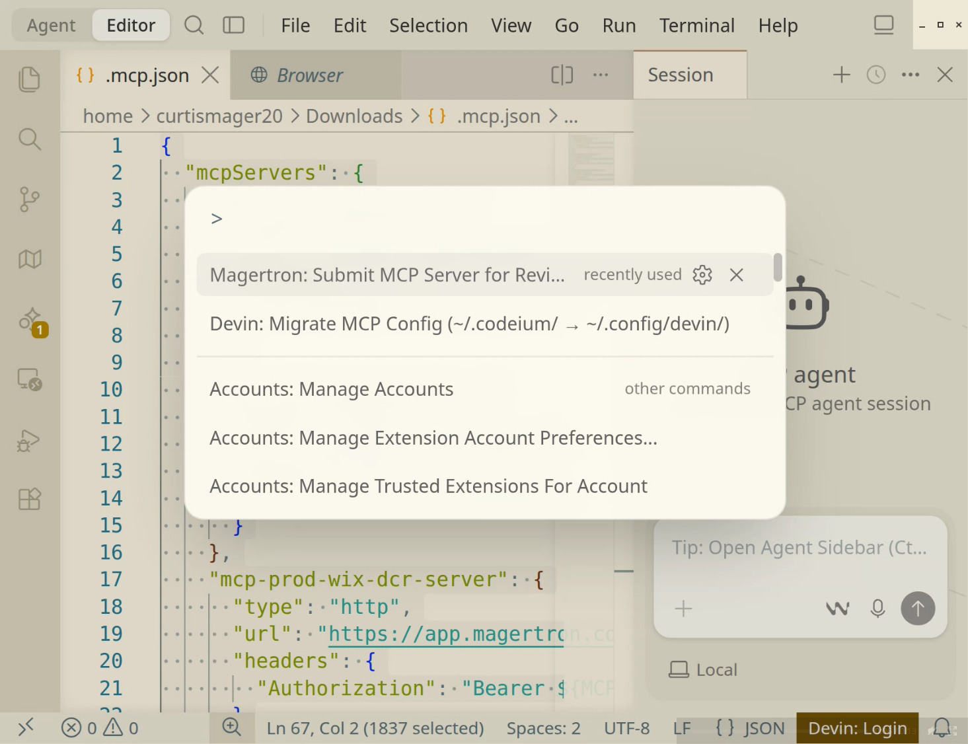Open Extensions view icon
968x744 pixels.
pyautogui.click(x=30, y=499)
